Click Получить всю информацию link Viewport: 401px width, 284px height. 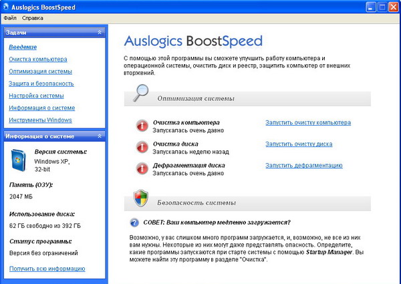click(x=47, y=269)
